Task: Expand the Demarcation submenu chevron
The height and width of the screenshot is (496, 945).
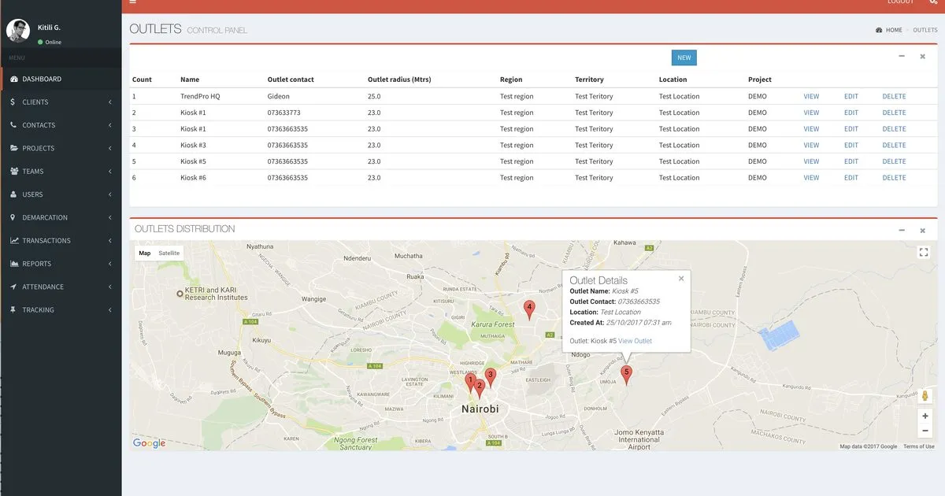Action: point(110,217)
